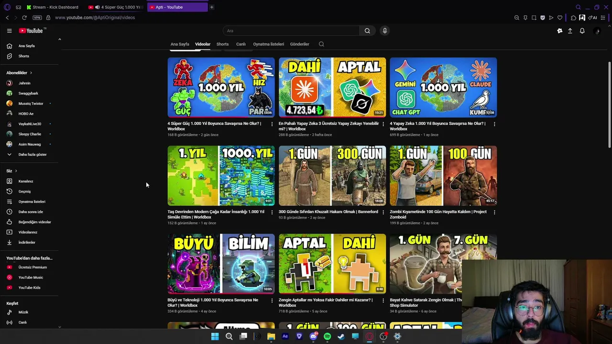This screenshot has height=344, width=612.
Task: Play the '1.GÜN 300.GÜN' Bannerlord thumbnail
Action: click(332, 176)
